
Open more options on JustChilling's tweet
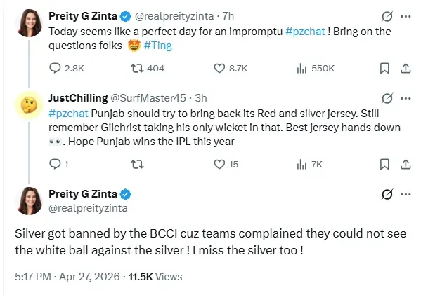point(406,98)
